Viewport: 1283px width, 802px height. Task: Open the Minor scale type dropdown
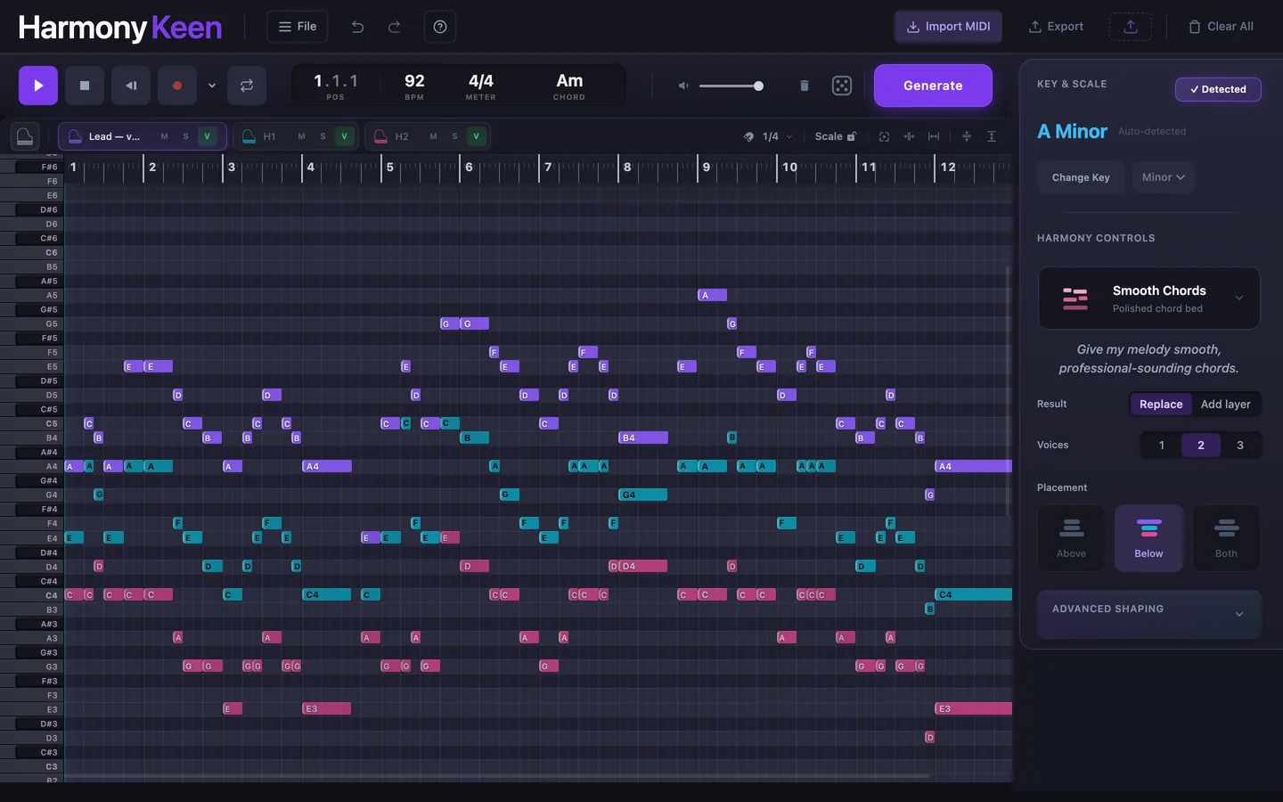point(1163,177)
